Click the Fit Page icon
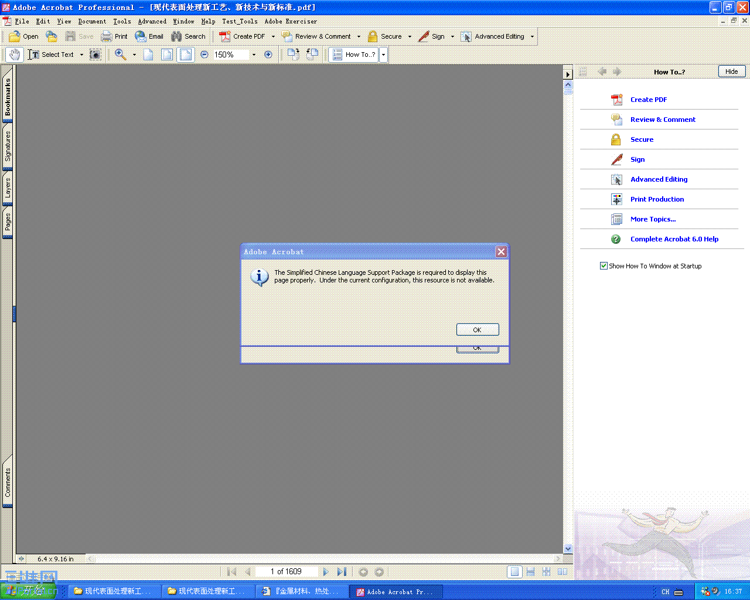750x600 pixels. click(167, 54)
